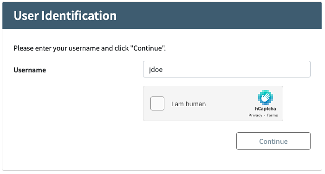Open the hCaptcha Terms link
The height and width of the screenshot is (174, 325).
tap(272, 115)
